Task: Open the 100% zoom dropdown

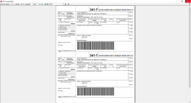Action: 62,4
